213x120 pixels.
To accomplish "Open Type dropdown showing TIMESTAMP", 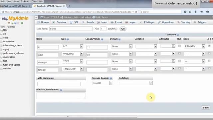I will click(x=73, y=69).
